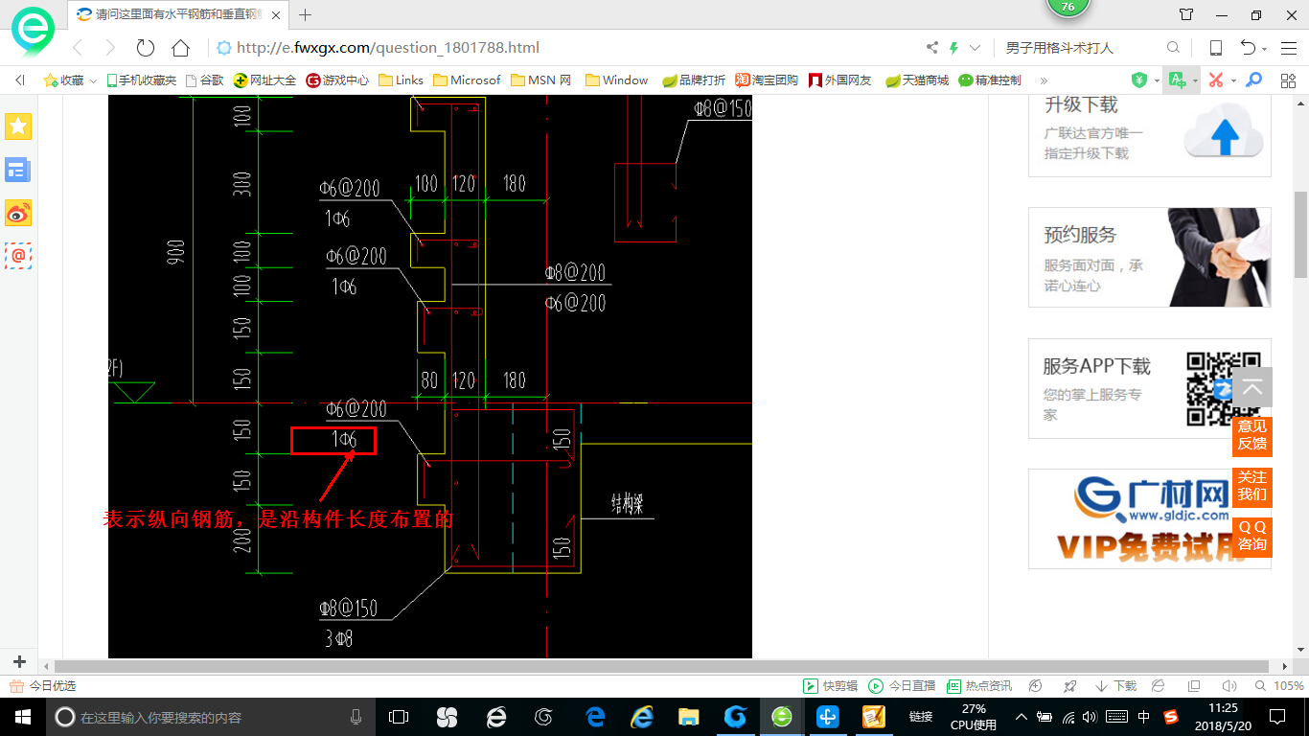Click 意见反馈 feedback button
This screenshot has height=736, width=1309.
[1252, 435]
